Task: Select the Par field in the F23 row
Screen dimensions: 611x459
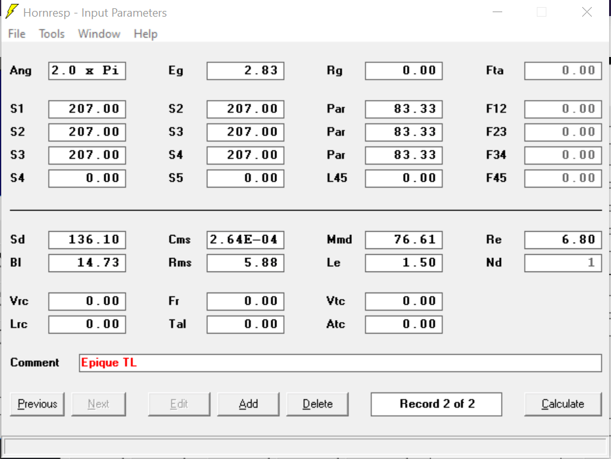Action: [x=404, y=133]
